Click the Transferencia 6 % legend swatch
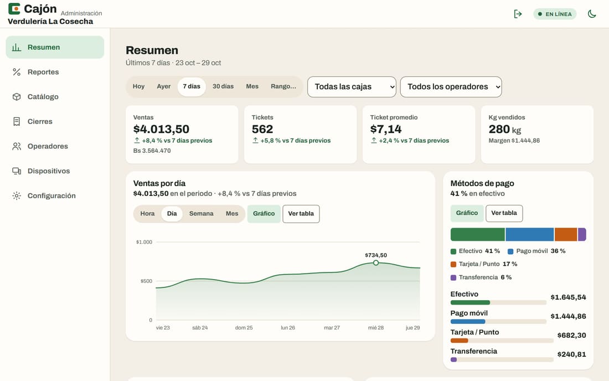The image size is (609, 381). coord(453,277)
